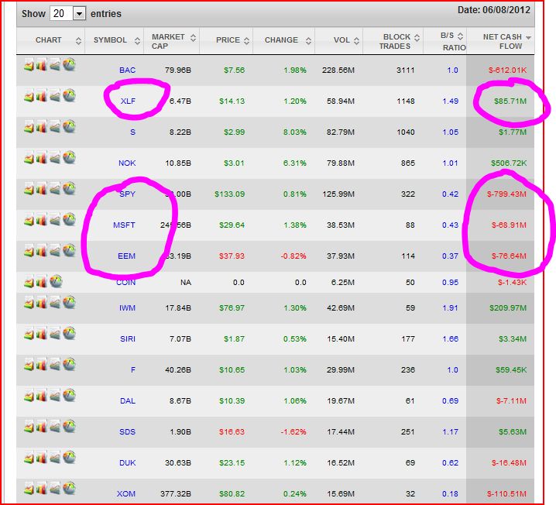Open the XLF symbol link
Viewport: 556px width, 505px height.
coord(128,101)
